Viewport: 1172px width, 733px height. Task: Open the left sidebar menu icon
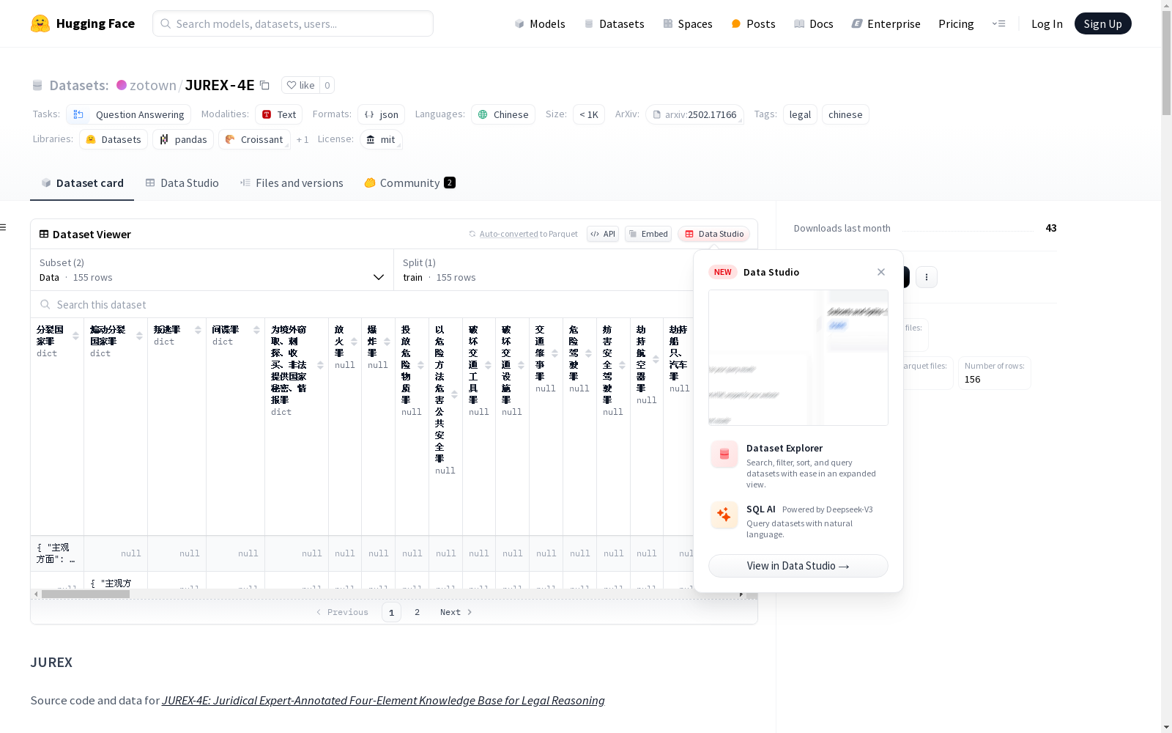[x=4, y=227]
